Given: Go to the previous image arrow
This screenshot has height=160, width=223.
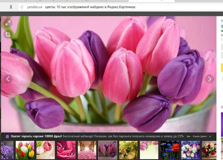Looking at the screenshot, I should (x=8, y=79).
